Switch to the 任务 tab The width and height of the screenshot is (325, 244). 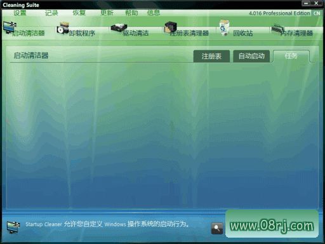coord(291,56)
